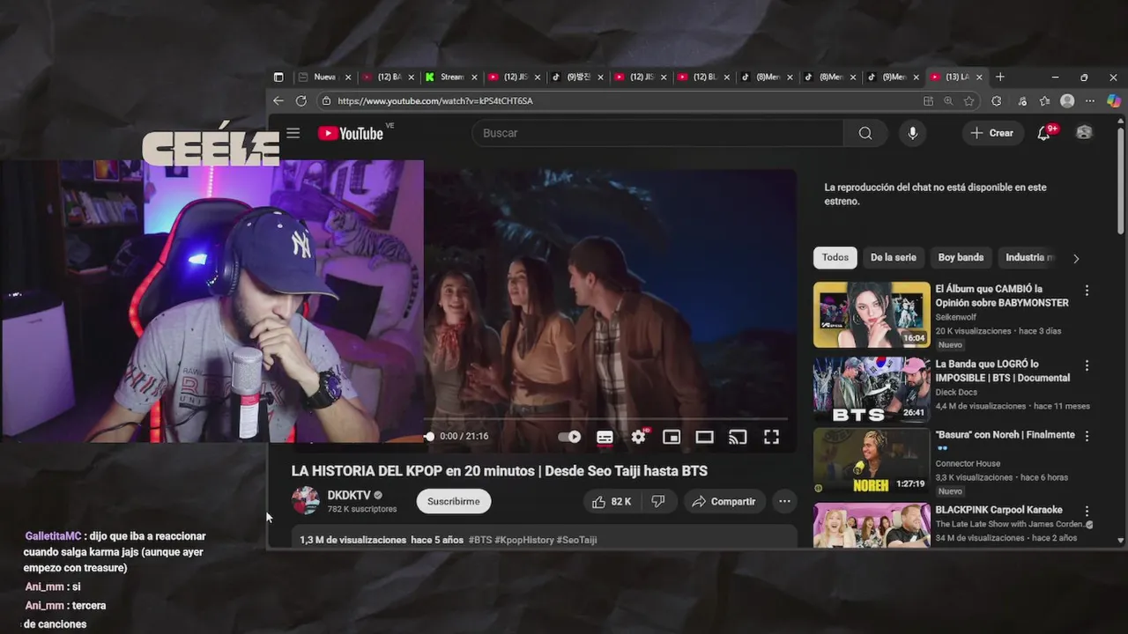The width and height of the screenshot is (1128, 634).
Task: Open the BABYMONSTER album video thumbnail
Action: coord(872,314)
